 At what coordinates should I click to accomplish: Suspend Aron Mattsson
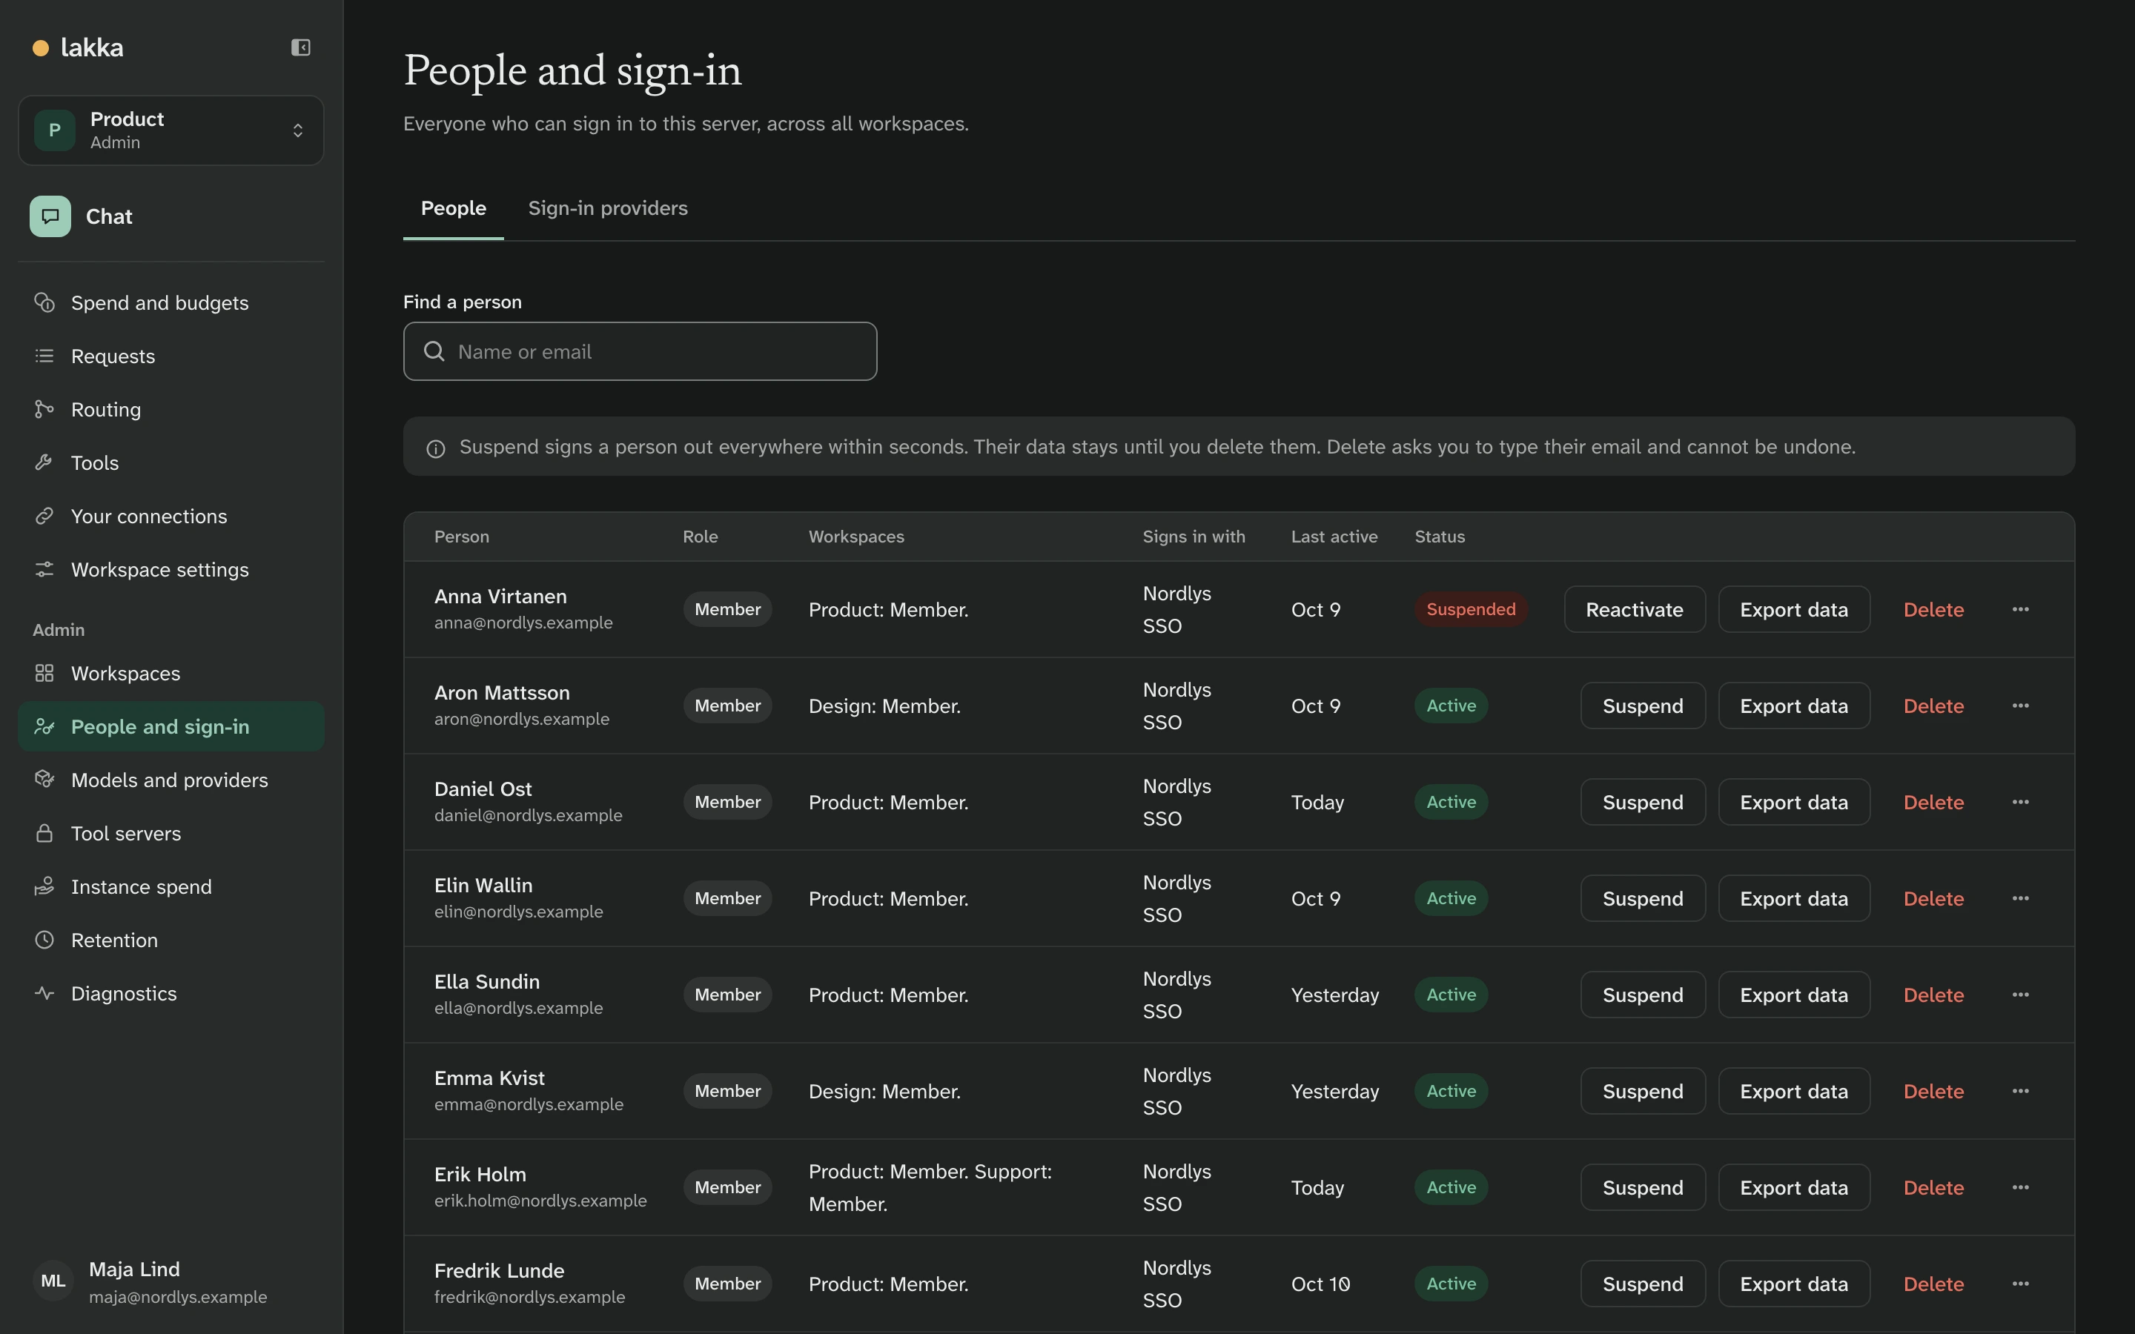[1643, 706]
